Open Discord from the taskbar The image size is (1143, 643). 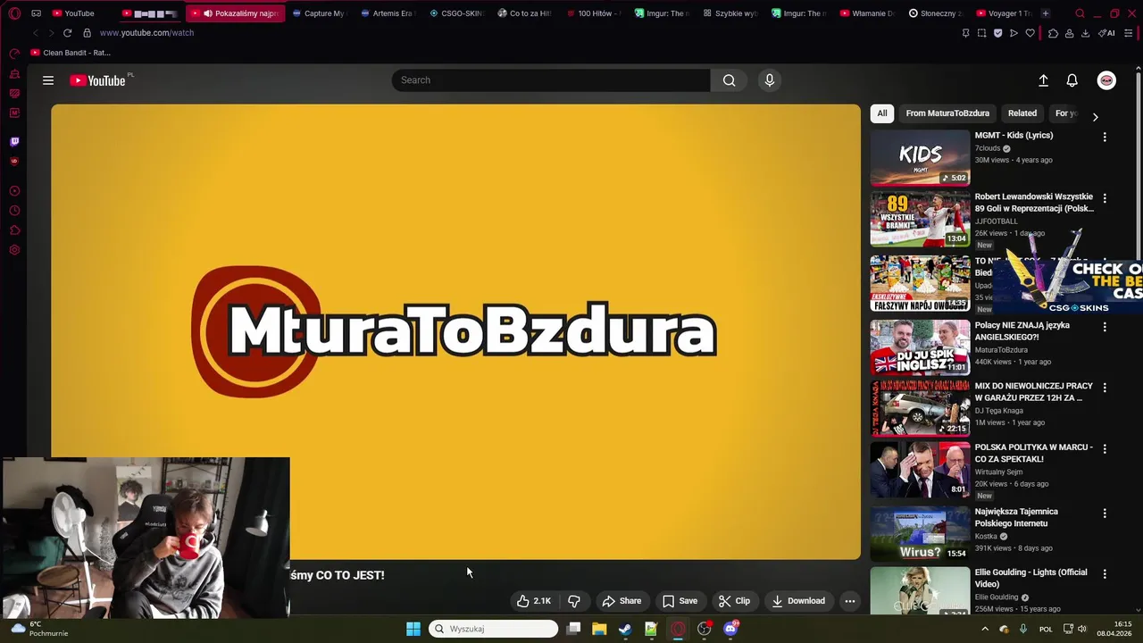pos(730,629)
